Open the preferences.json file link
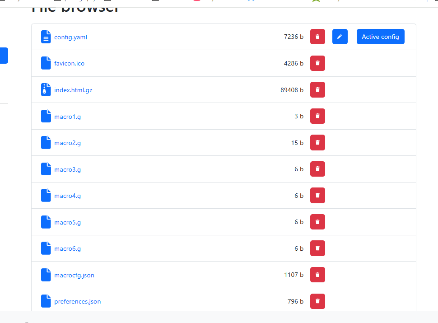The height and width of the screenshot is (323, 438). pos(77,301)
